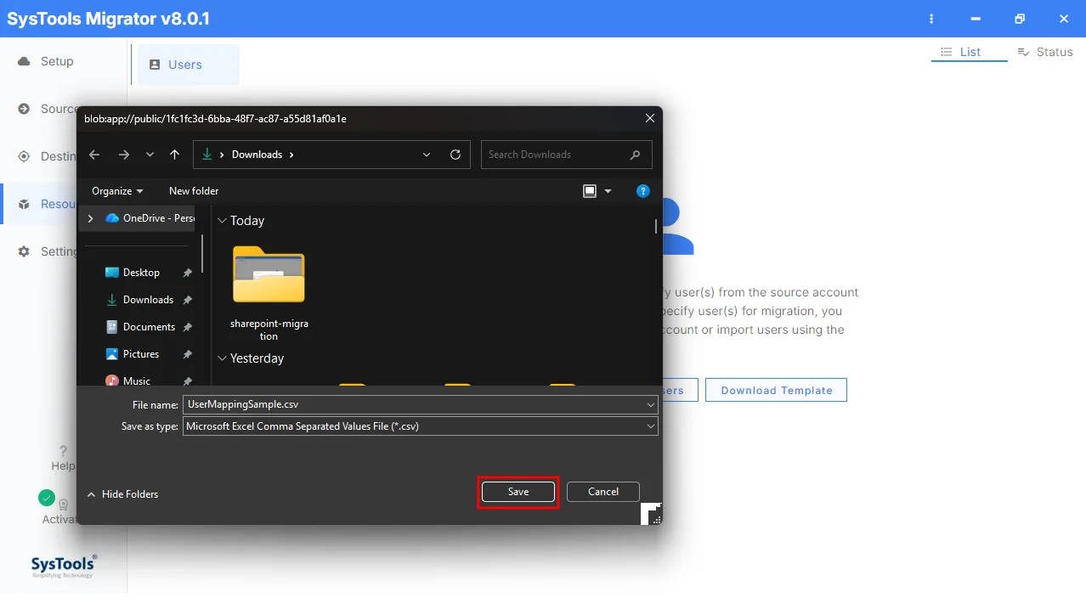Viewport: 1086px width, 609px height.
Task: Change view layout icon
Action: click(x=590, y=191)
